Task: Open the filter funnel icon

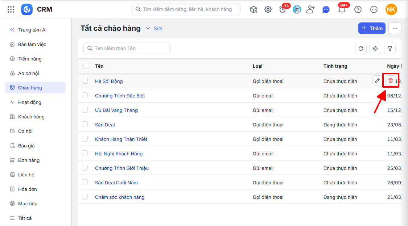Action: 390,48
